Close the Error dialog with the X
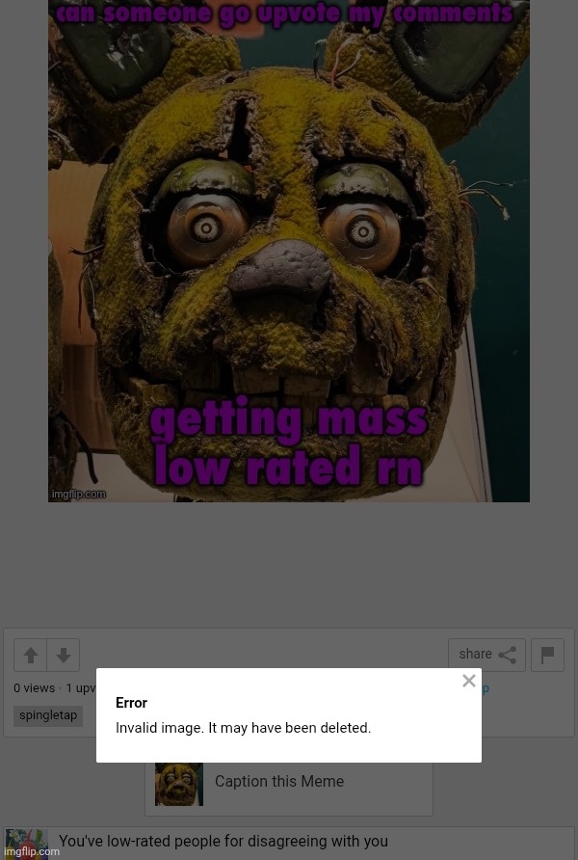 pyautogui.click(x=469, y=681)
